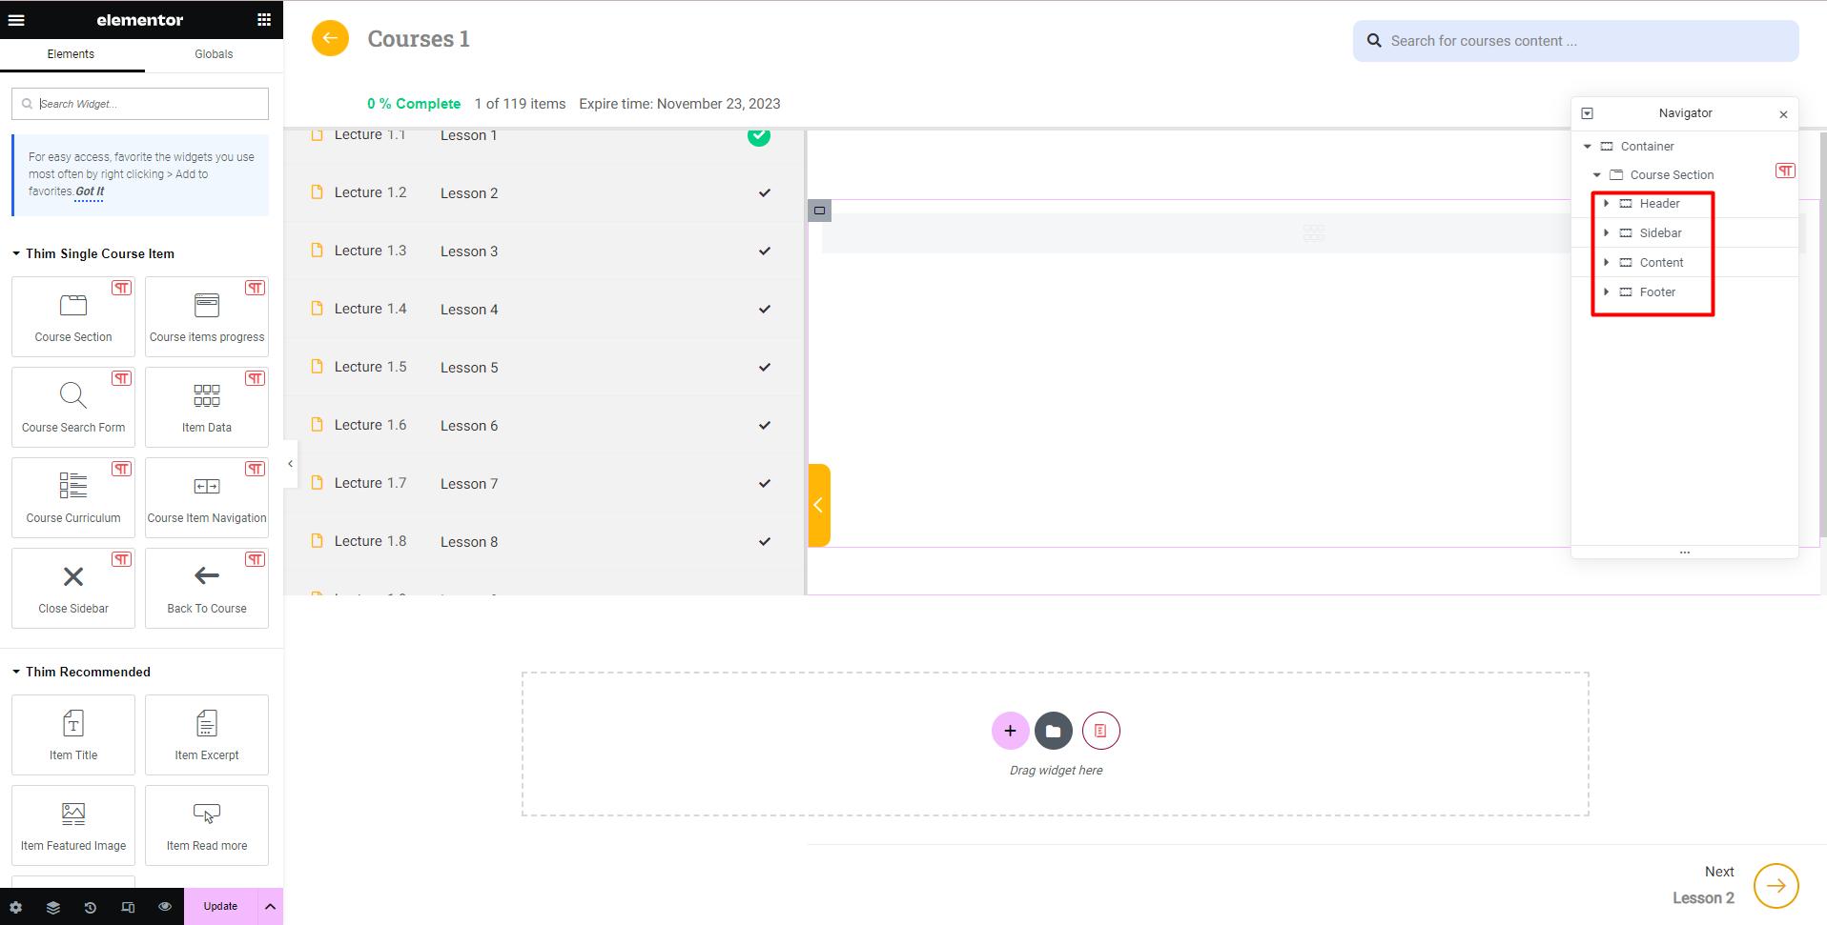Viewport: 1827px width, 925px height.
Task: Click the Search Widget input field
Action: click(140, 104)
